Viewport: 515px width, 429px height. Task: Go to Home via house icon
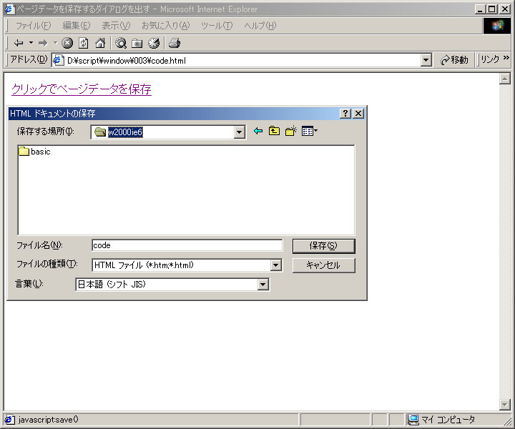100,43
